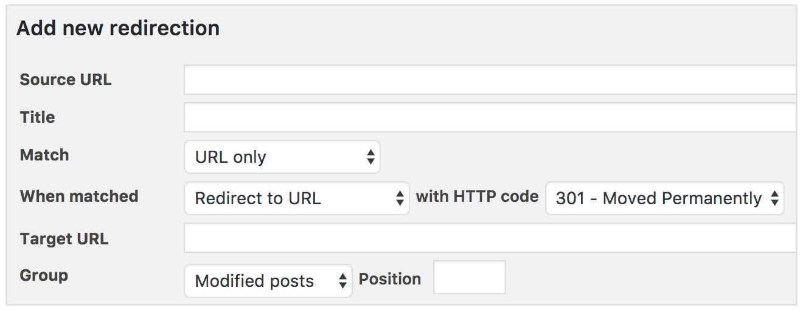
Task: Click the Target URL text field
Action: pyautogui.click(x=490, y=238)
